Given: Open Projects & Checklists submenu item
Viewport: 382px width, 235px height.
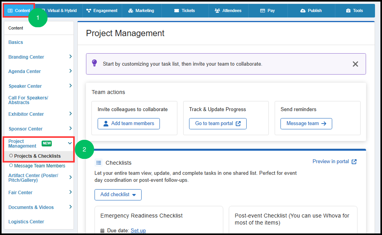Looking at the screenshot, I should pos(37,156).
